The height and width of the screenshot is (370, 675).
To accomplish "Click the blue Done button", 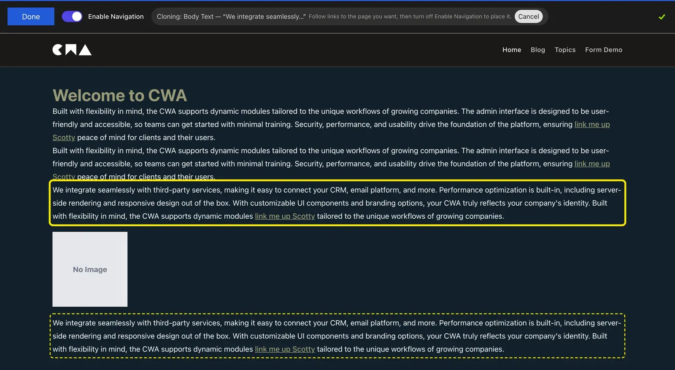I will [31, 16].
